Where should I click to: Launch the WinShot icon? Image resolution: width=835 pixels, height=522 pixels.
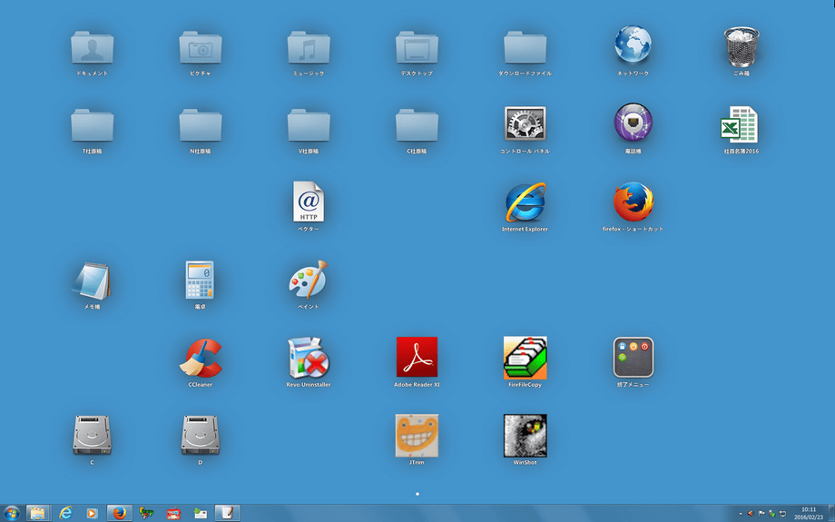tap(526, 436)
